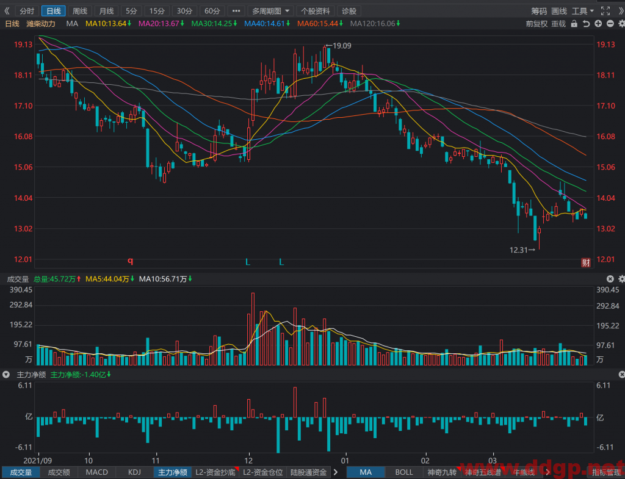Viewport: 625px width, 479px height.
Task: Select the 5分 period
Action: click(131, 11)
